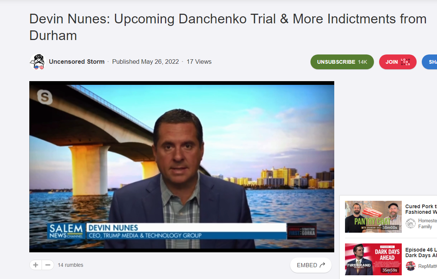Open the Dark Days Ahead video thumbnail
The height and width of the screenshot is (279, 437).
point(373,259)
